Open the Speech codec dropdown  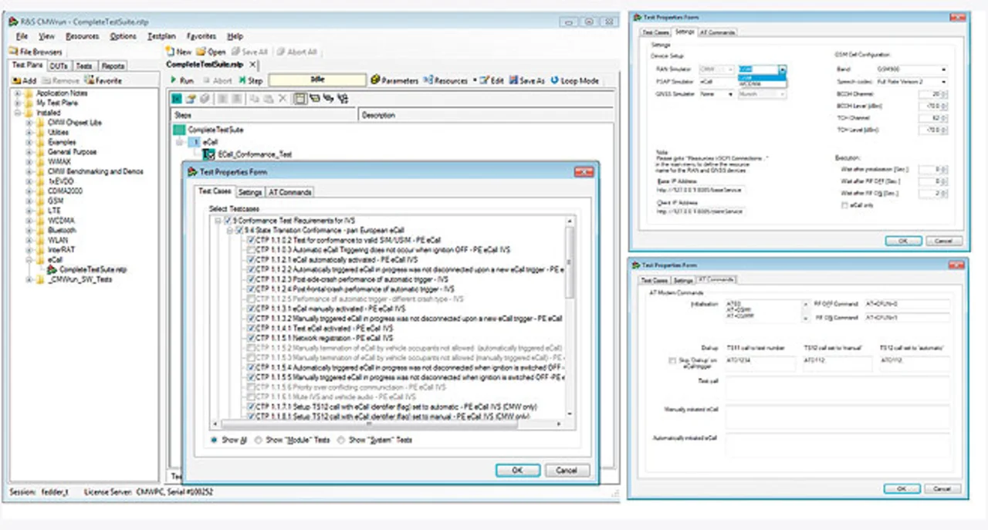(x=943, y=81)
